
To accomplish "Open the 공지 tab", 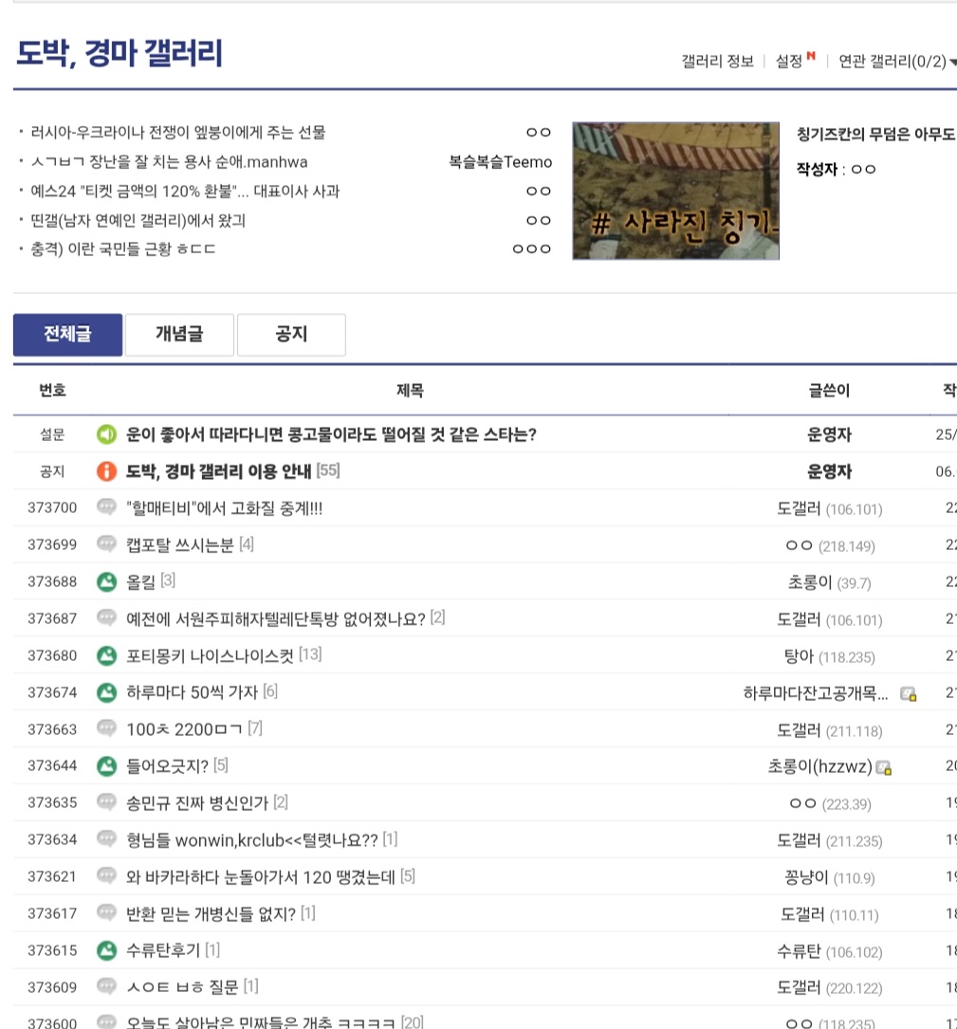I will 291,335.
